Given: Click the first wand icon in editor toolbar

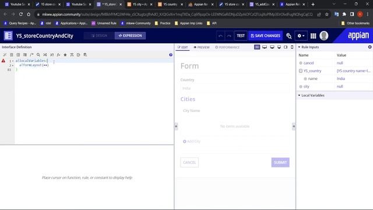Looking at the screenshot, I should pos(5,55).
